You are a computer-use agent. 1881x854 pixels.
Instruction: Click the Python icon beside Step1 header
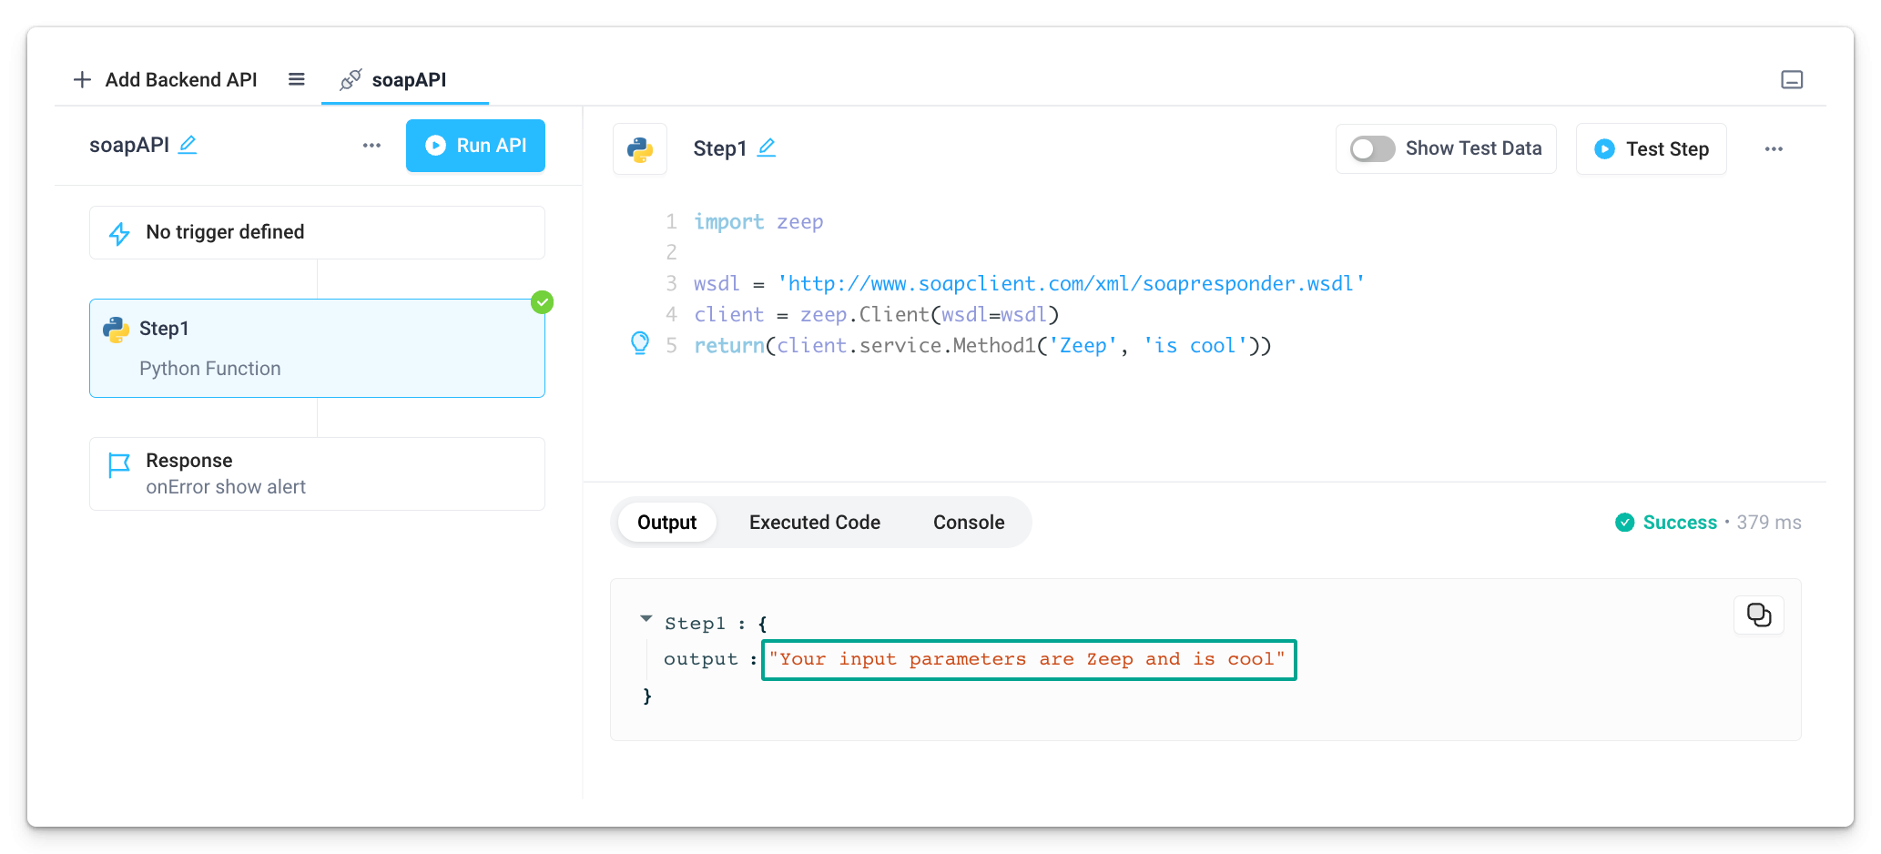pyautogui.click(x=640, y=148)
